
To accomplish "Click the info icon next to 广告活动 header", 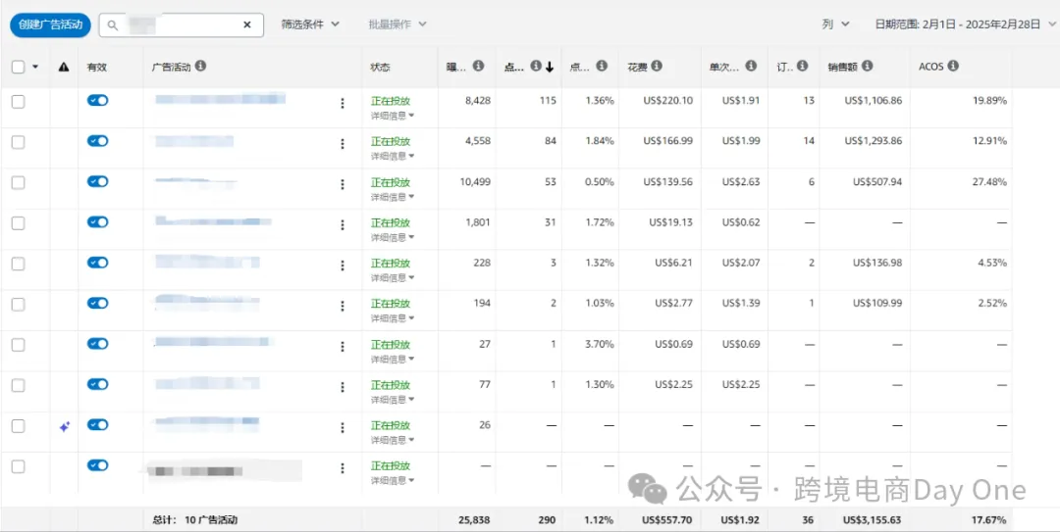I will [x=201, y=67].
